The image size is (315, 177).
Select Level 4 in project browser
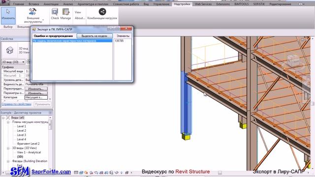click(22, 139)
